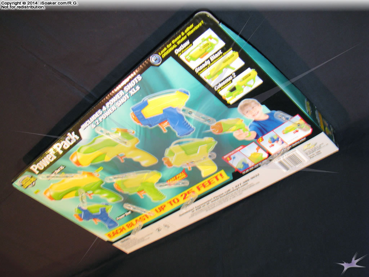Click the "& 2 POWER SHOT XLs" text line
369x277 pixels.
(116, 107)
